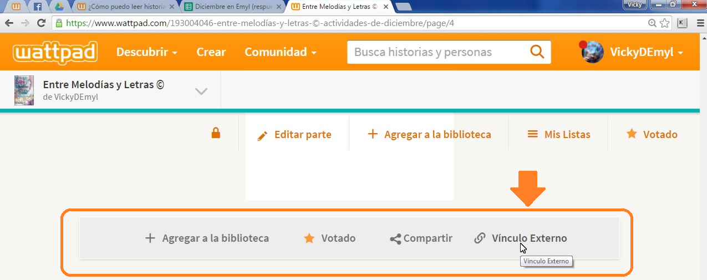Image resolution: width=707 pixels, height=280 pixels.
Task: Go to Wattpad home via logo
Action: pos(55,52)
